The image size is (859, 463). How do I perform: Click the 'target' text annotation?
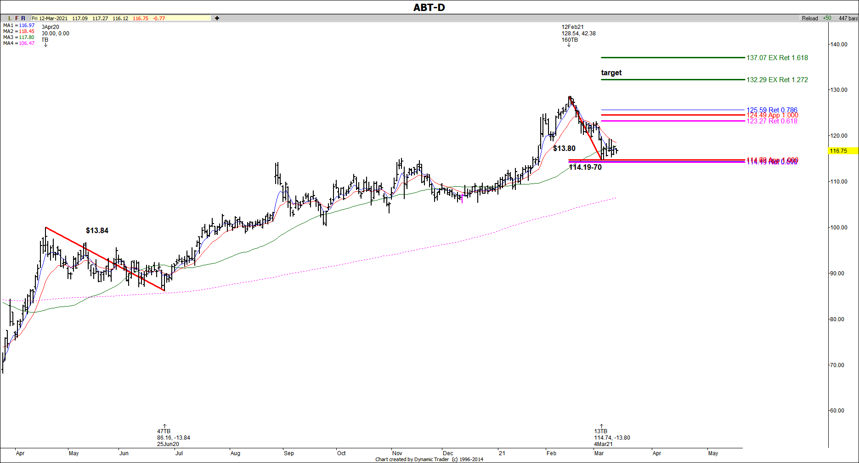point(611,73)
